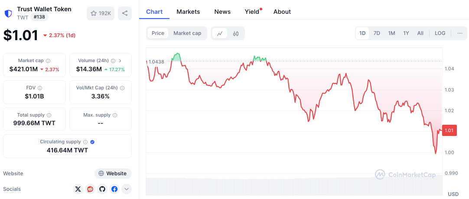
Task: Add TWT to watchlist with star button
Action: point(101,13)
